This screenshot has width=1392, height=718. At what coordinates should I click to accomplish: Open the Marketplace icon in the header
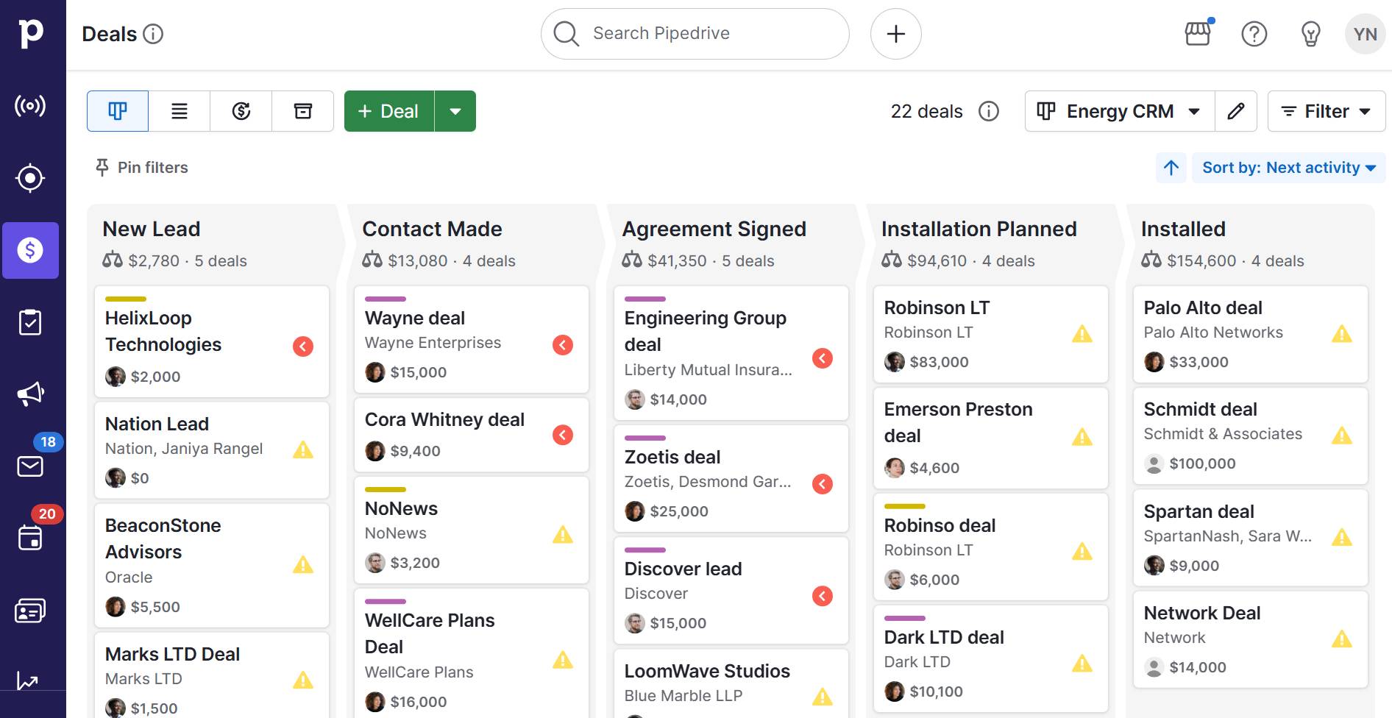click(1198, 34)
